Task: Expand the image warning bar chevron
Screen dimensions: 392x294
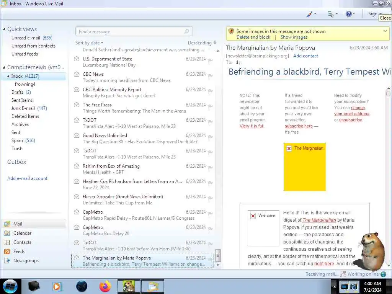Action: (385, 31)
